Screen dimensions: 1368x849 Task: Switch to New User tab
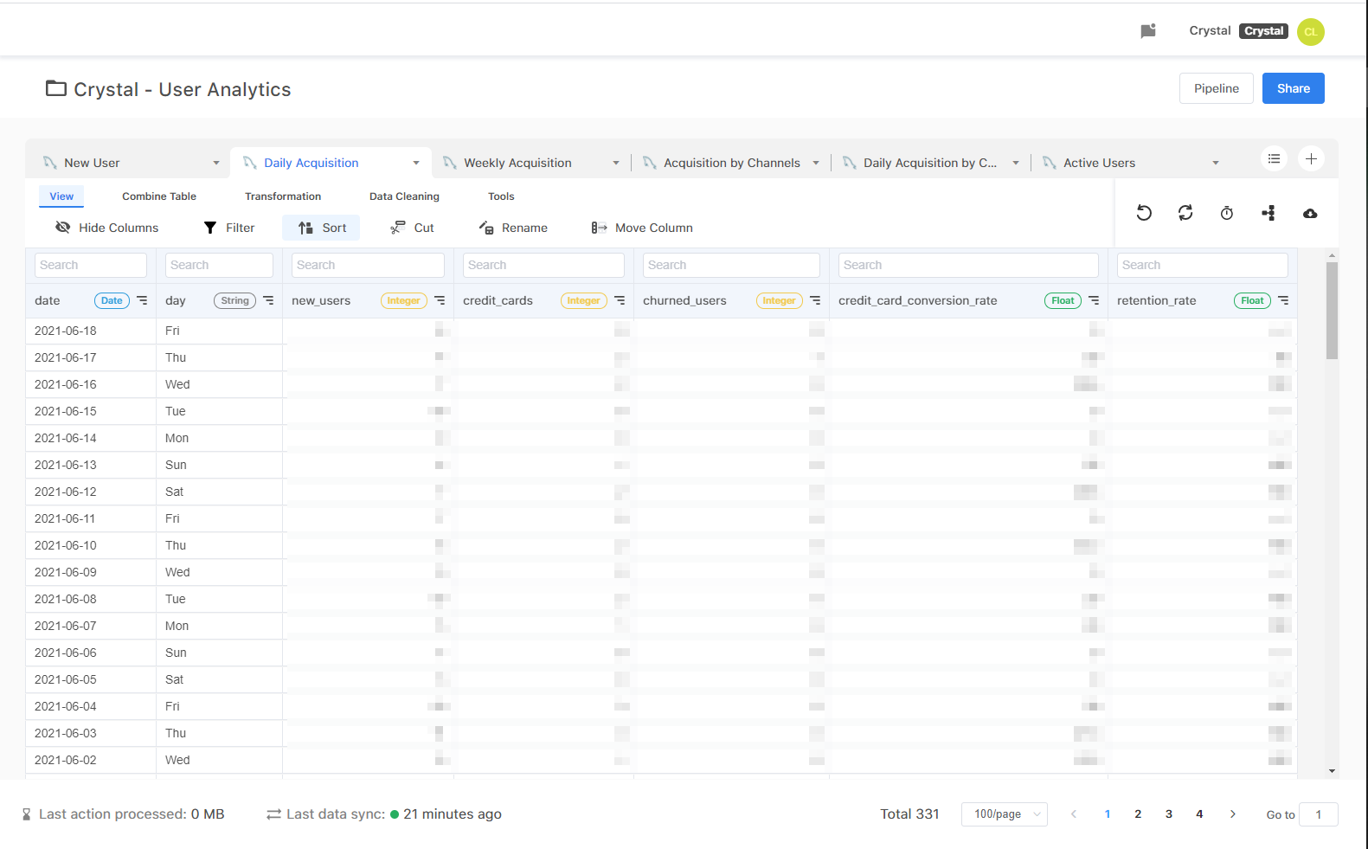pos(92,163)
